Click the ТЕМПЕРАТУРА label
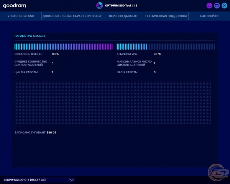The height and width of the screenshot is (184, 230). point(127,54)
